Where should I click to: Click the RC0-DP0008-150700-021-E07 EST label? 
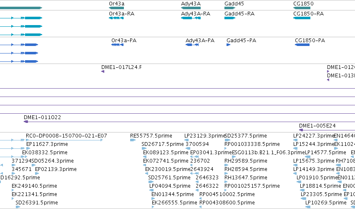point(66,136)
